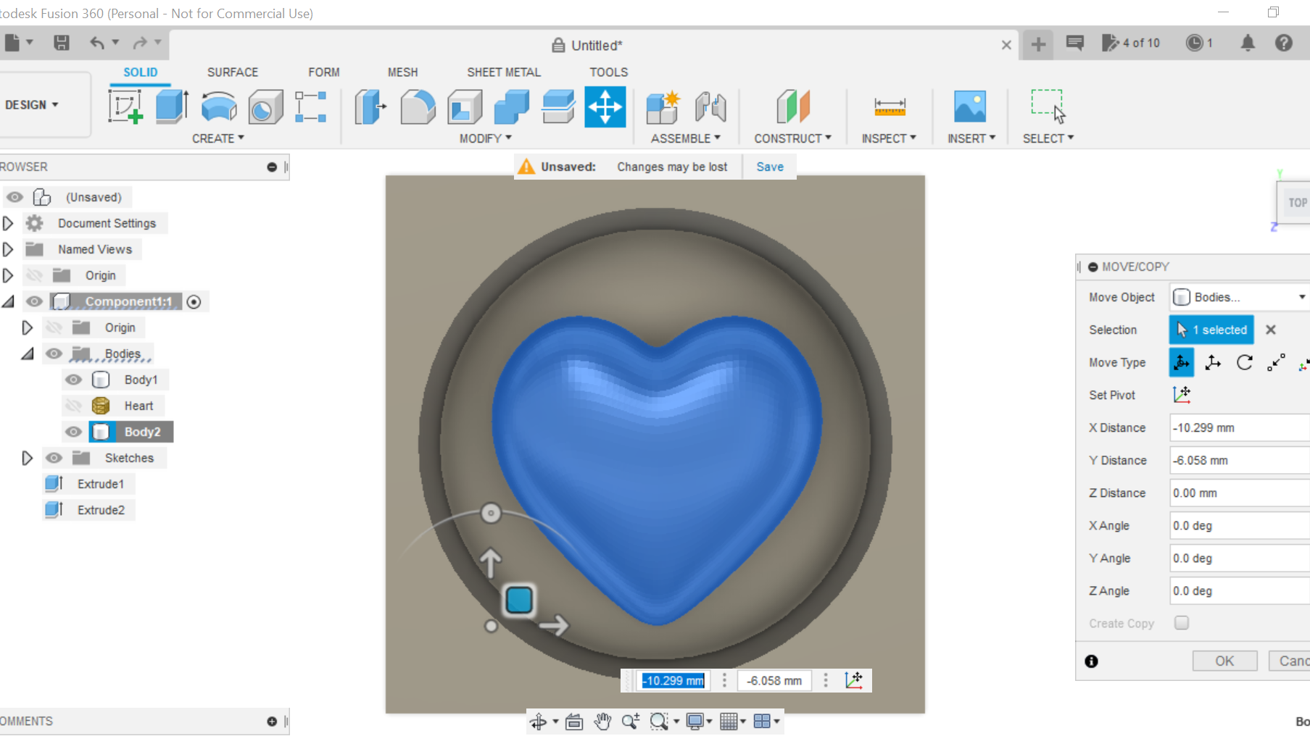Viewport: 1310px width, 736px height.
Task: Select the Joint tool in Assemble
Action: [x=710, y=106]
